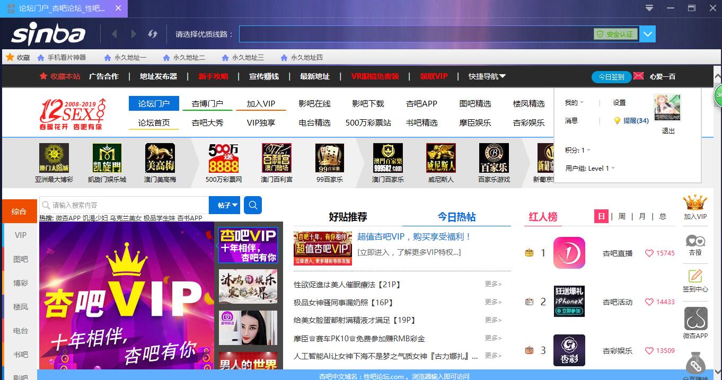Go forward with the browser forward arrow
The height and width of the screenshot is (380, 722).
(134, 34)
